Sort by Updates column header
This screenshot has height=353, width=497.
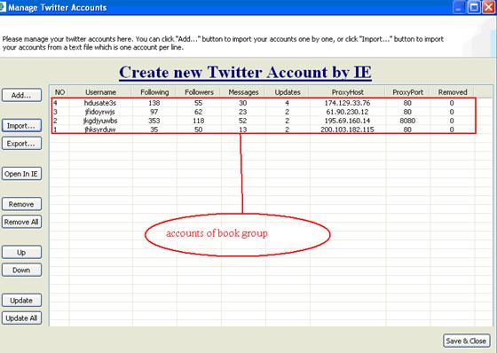288,92
